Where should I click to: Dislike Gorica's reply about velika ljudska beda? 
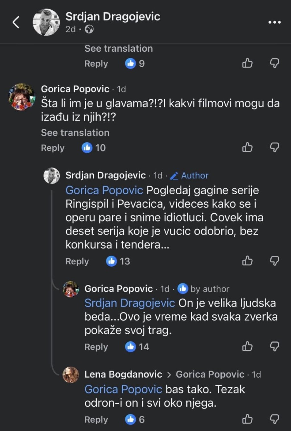pos(274,347)
